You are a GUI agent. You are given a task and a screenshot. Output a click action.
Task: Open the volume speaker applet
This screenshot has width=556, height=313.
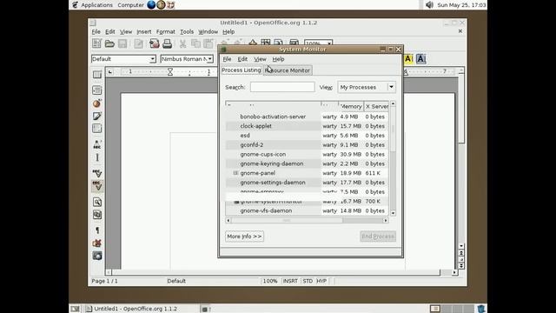click(429, 4)
